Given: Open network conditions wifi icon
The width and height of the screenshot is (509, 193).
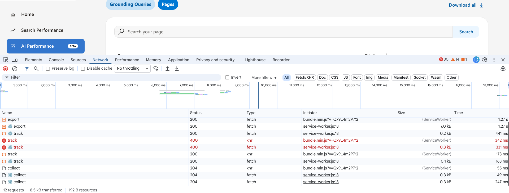Looking at the screenshot, I should (x=156, y=69).
